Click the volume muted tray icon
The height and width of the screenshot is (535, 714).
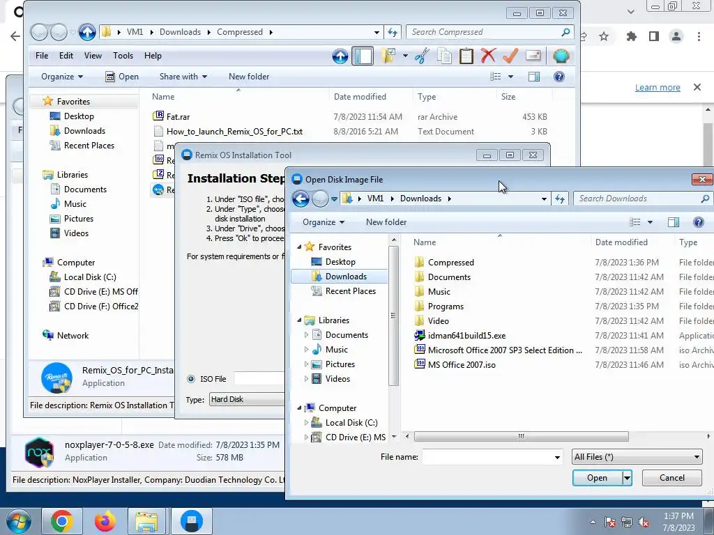pos(644,522)
